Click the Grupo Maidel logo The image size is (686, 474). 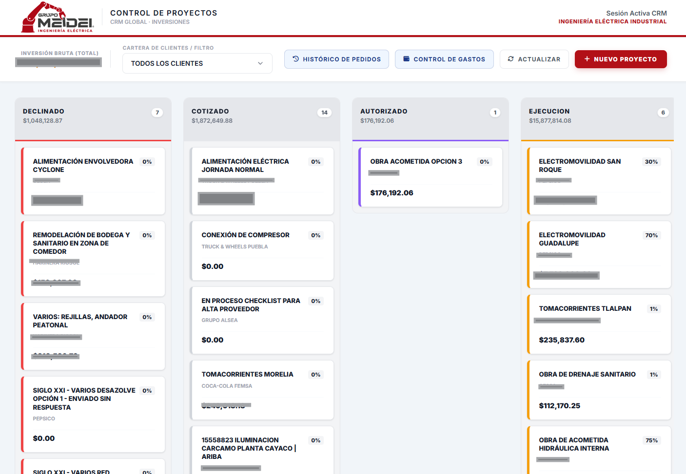[57, 18]
